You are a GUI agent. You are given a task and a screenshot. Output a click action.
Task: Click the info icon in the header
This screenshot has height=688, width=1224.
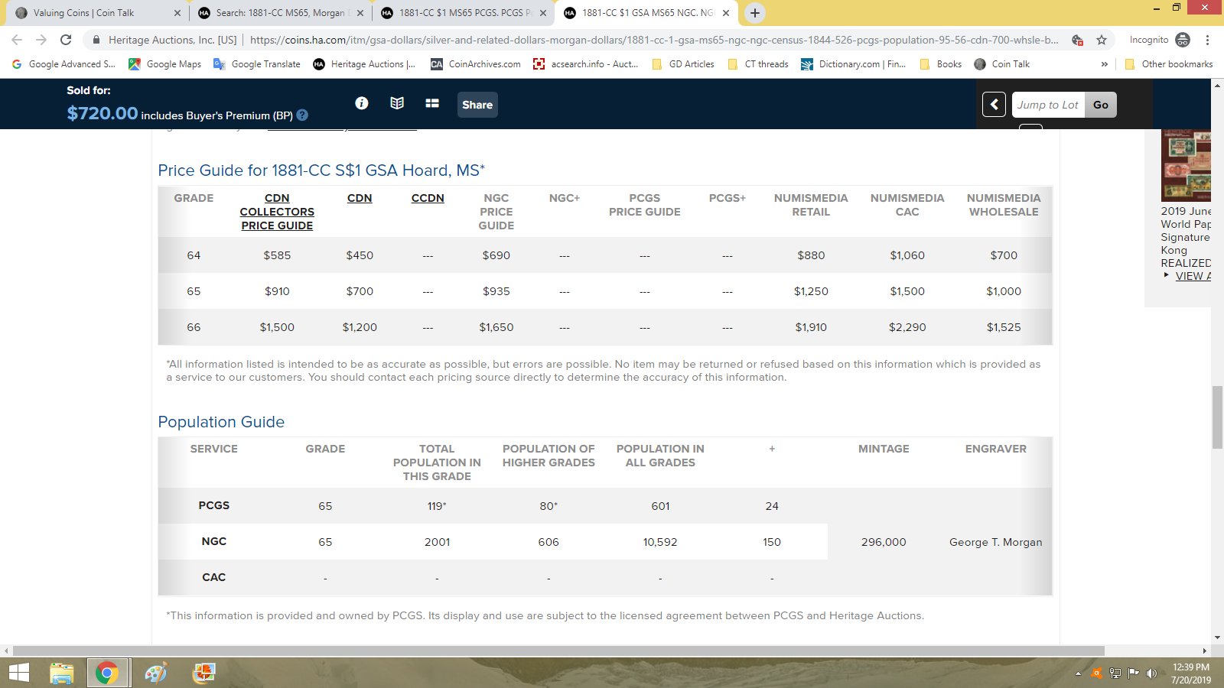point(362,103)
